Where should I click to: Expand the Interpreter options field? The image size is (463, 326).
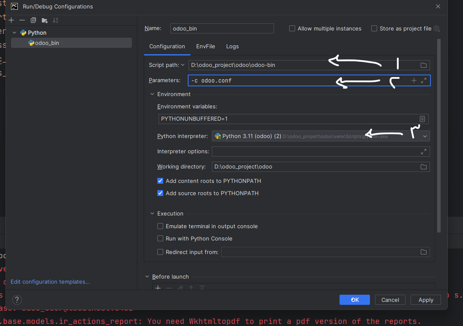coord(423,152)
